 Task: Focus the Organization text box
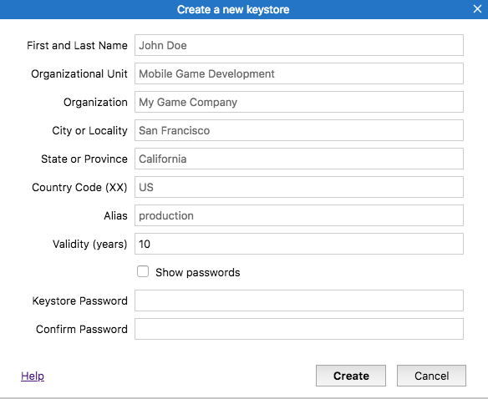point(299,102)
